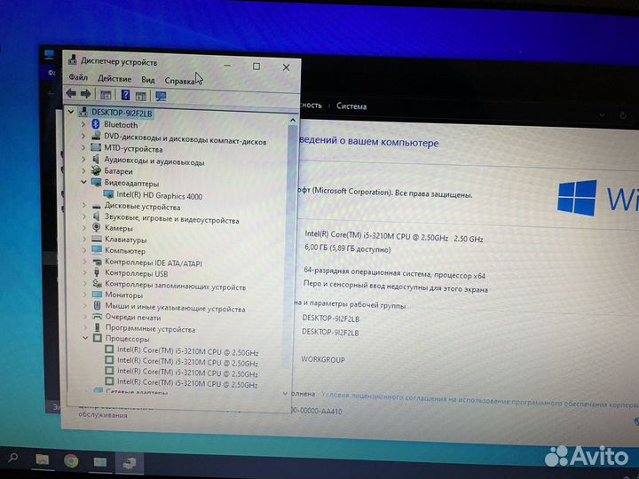639x479 pixels.
Task: Open license agreement link in System window
Action: [479, 400]
